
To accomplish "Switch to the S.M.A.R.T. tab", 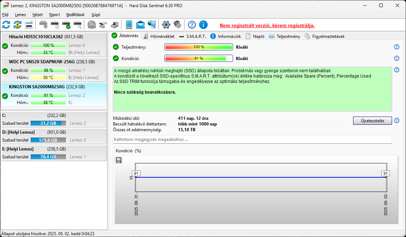I will [x=193, y=36].
